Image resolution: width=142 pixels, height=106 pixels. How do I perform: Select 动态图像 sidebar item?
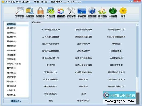[x=11, y=55]
